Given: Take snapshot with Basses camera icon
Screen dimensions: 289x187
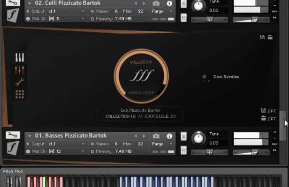Looking at the screenshot, I should pos(156,136).
